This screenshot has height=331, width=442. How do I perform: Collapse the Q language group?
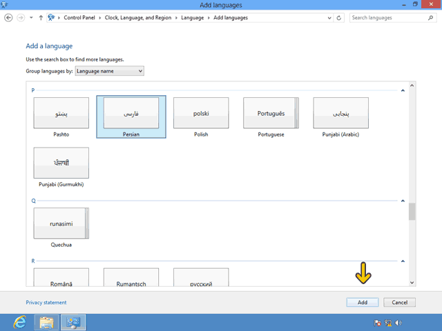coord(403,201)
